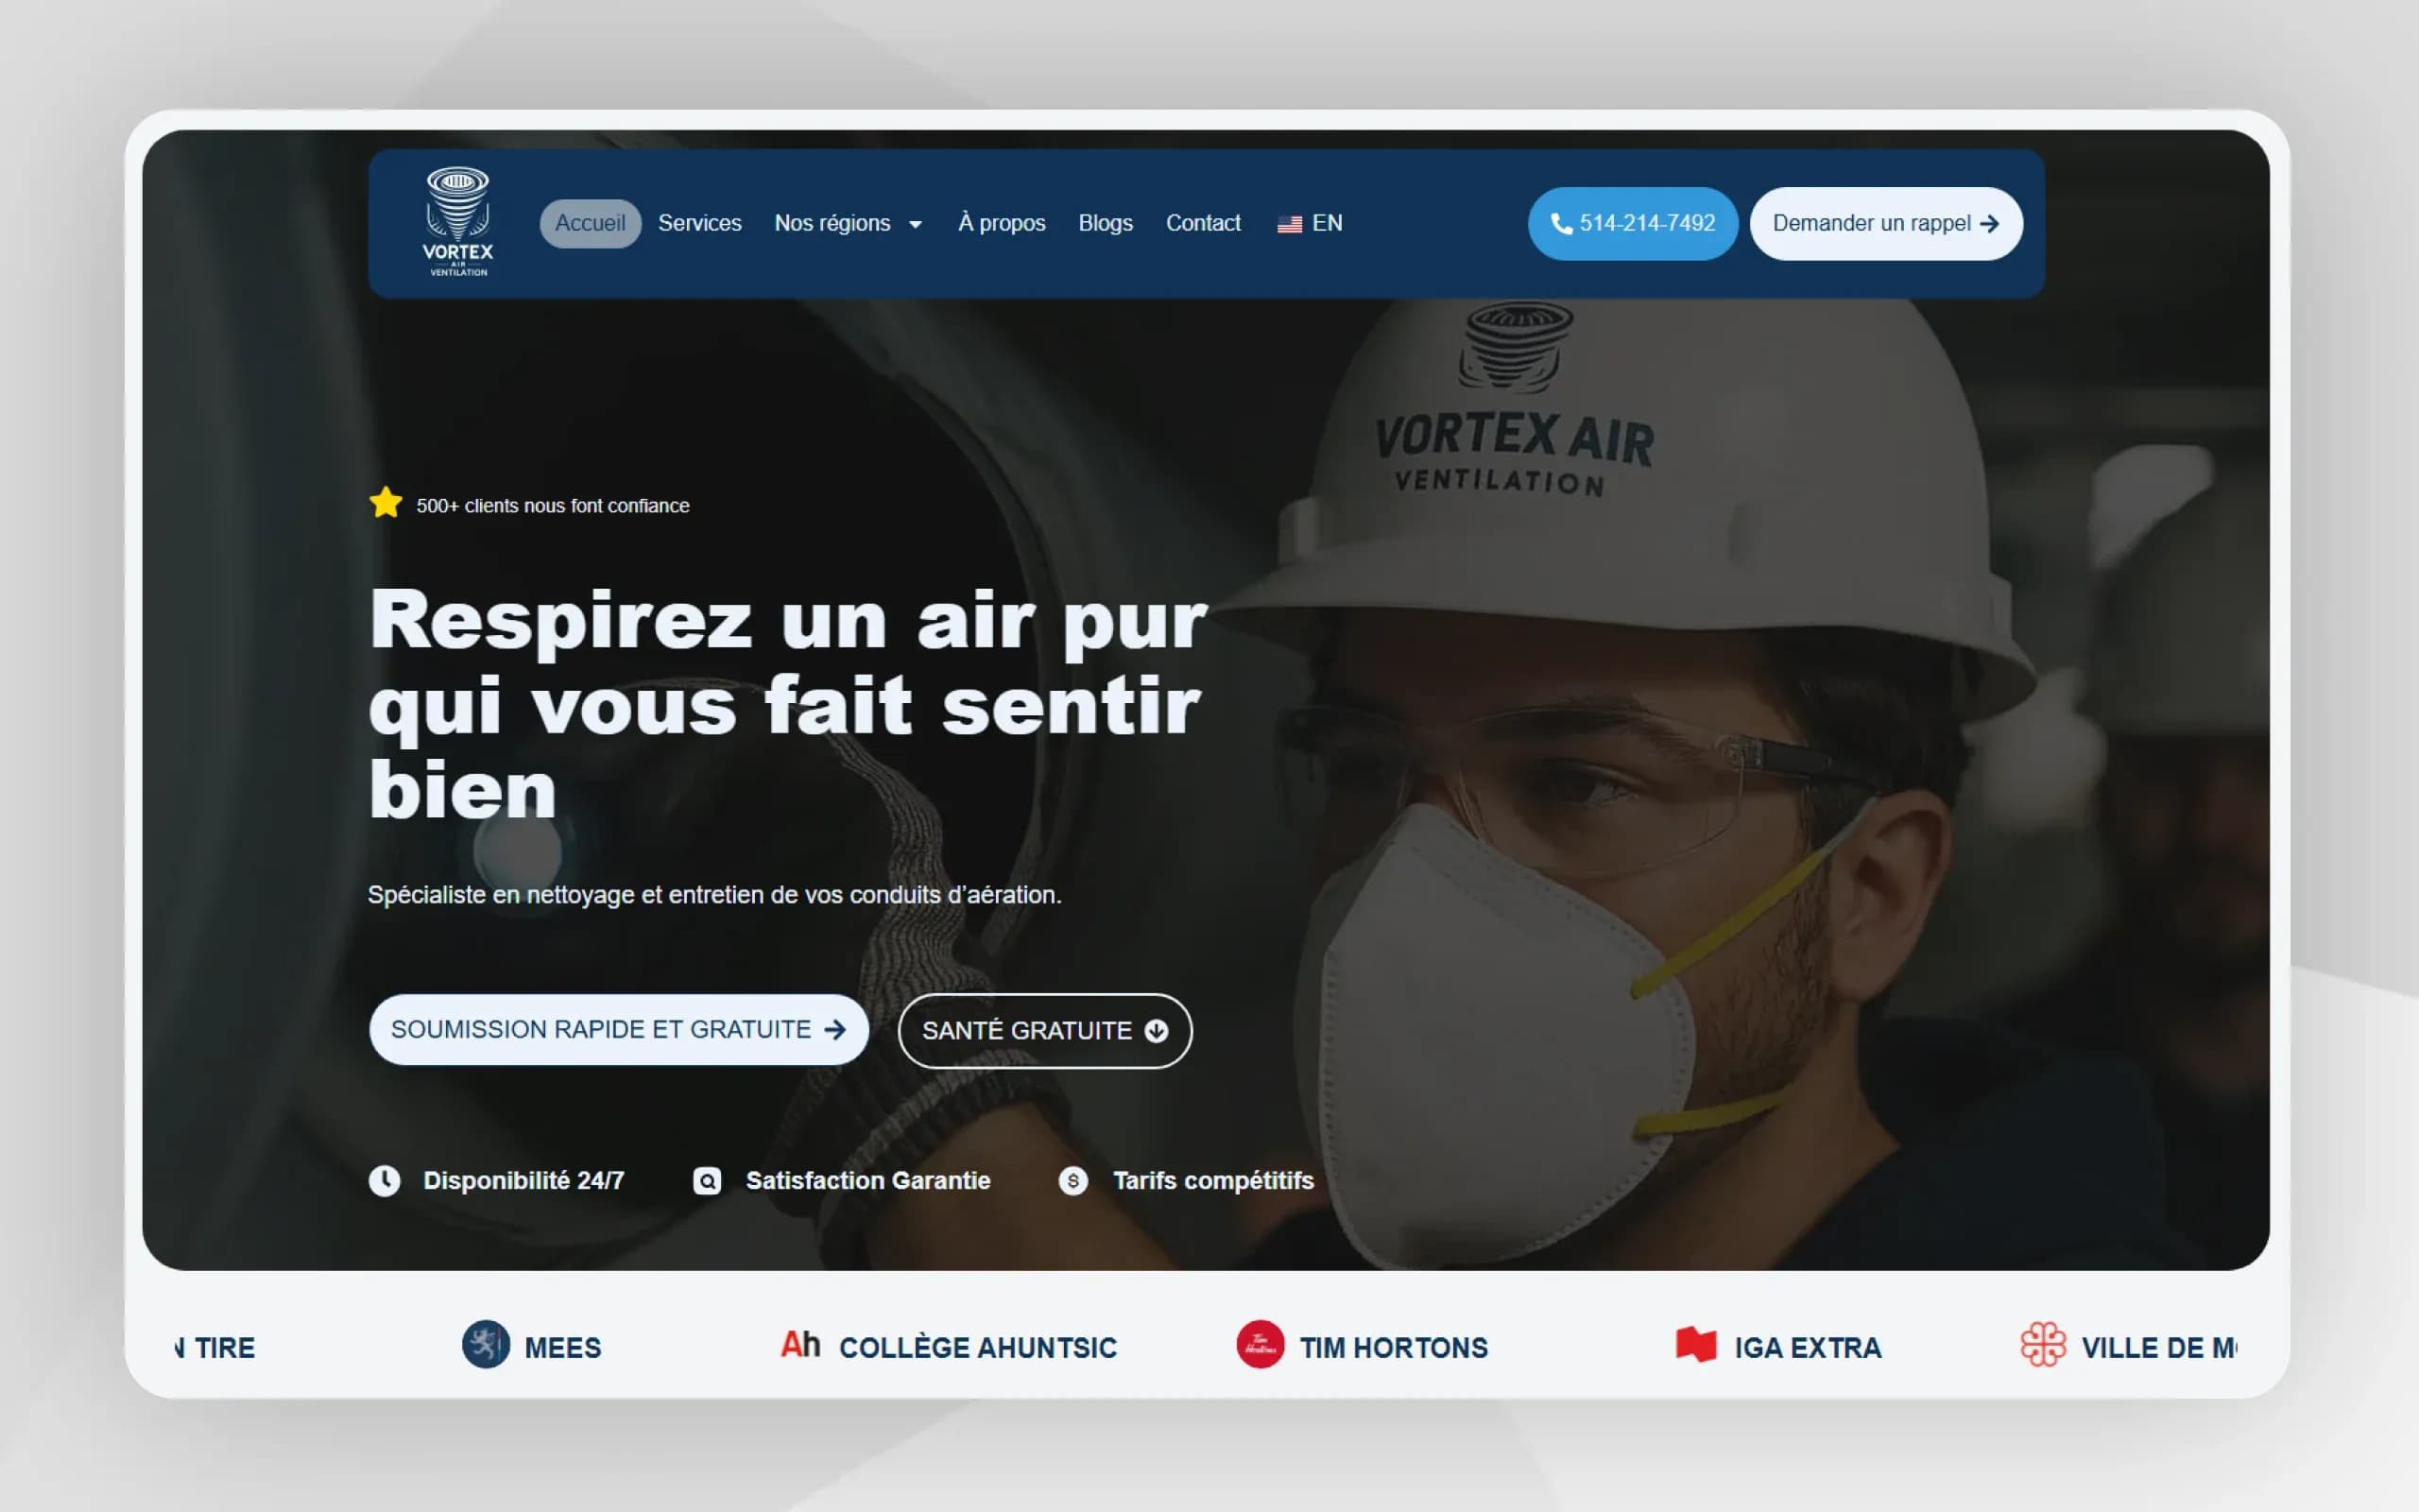Click the 'IGA EXTRA' client name
This screenshot has width=2419, height=1512.
coord(1808,1348)
